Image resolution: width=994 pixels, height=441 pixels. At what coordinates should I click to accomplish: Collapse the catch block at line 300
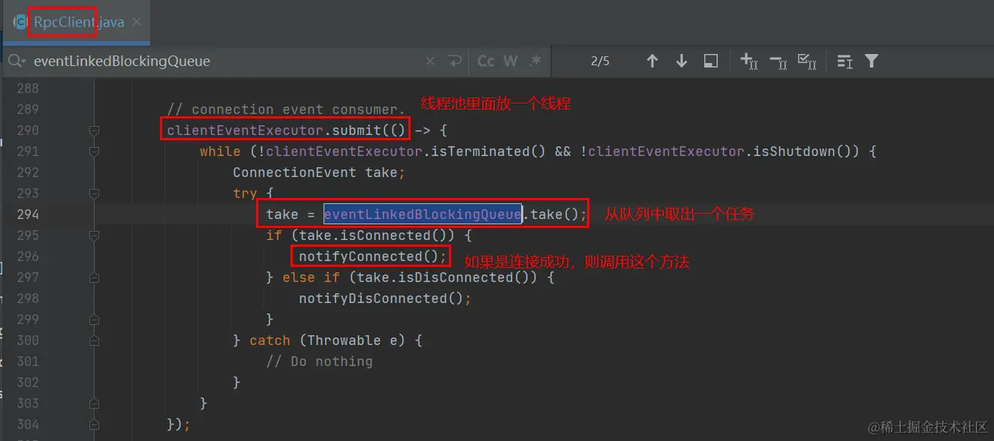point(95,340)
